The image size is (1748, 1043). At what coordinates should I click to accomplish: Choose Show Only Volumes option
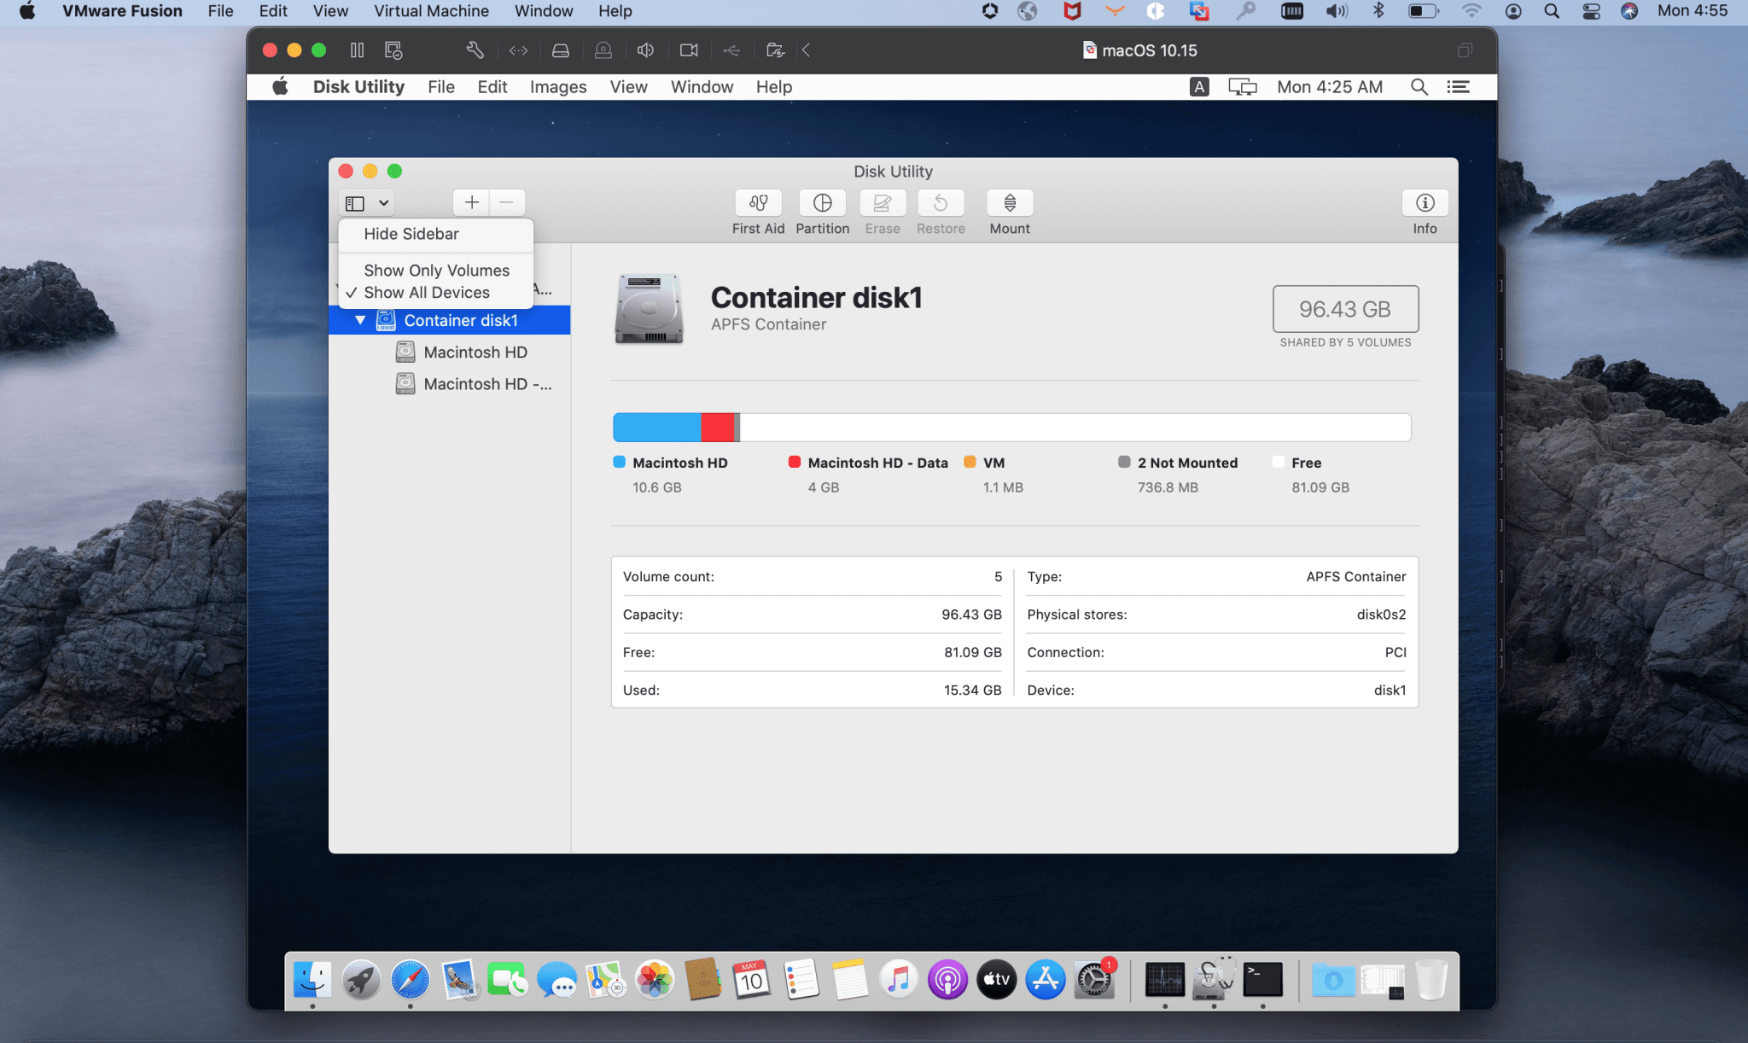click(x=436, y=271)
